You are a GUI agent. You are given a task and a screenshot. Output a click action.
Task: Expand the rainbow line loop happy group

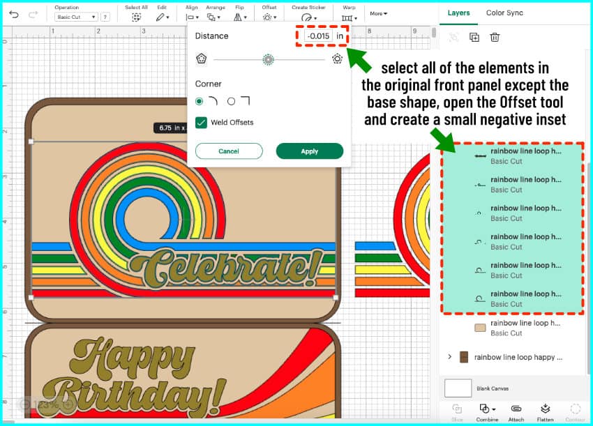(x=450, y=357)
